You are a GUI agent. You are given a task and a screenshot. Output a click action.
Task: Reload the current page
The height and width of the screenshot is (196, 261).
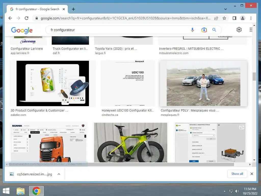(27, 18)
